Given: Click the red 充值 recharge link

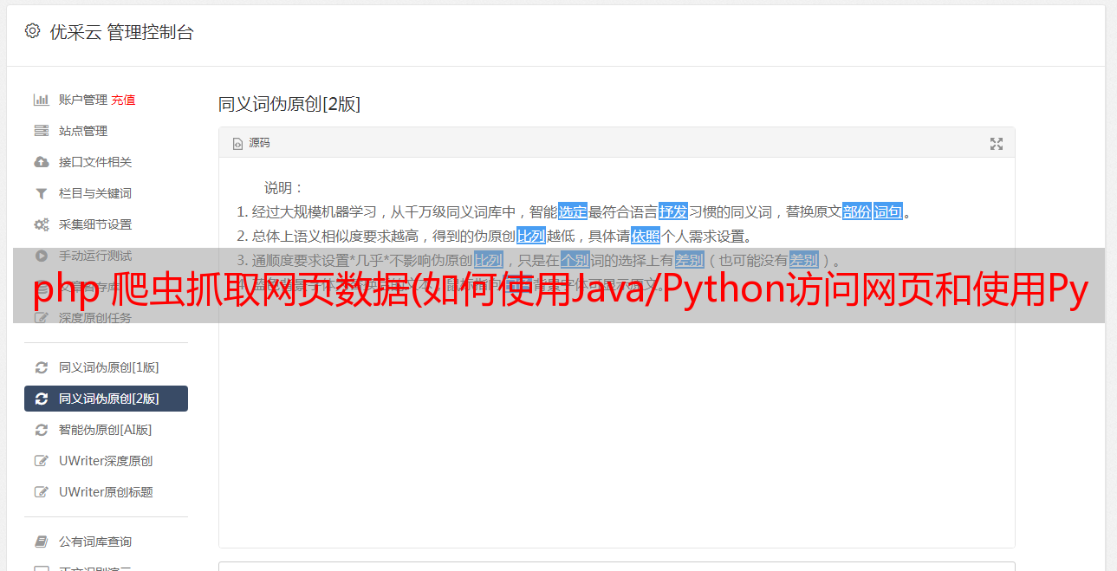Looking at the screenshot, I should coord(123,100).
